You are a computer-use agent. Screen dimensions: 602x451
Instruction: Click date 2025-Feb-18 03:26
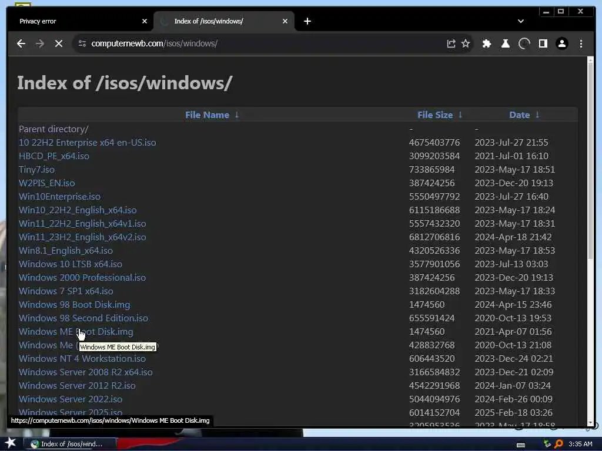pyautogui.click(x=513, y=413)
